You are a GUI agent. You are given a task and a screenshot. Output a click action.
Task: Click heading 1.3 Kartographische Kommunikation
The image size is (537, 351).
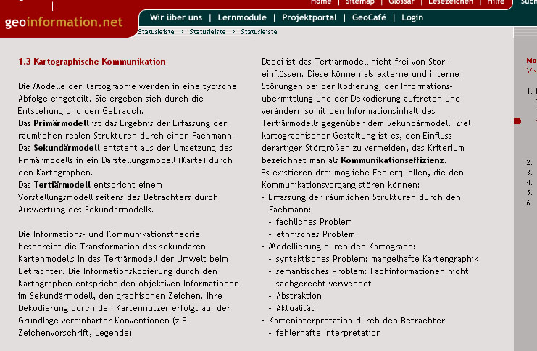pyautogui.click(x=92, y=62)
